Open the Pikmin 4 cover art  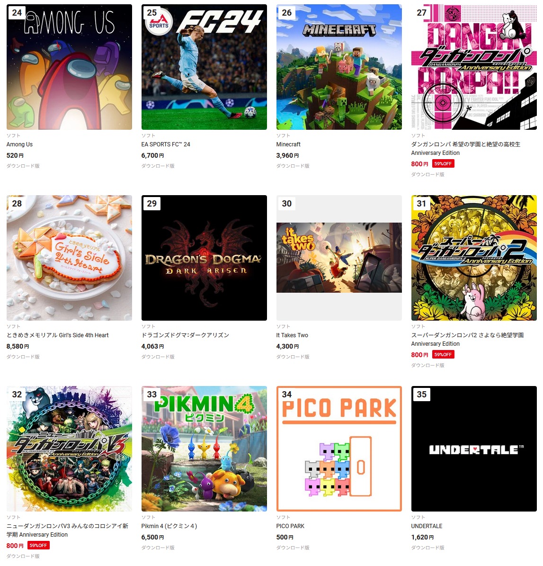coord(204,449)
